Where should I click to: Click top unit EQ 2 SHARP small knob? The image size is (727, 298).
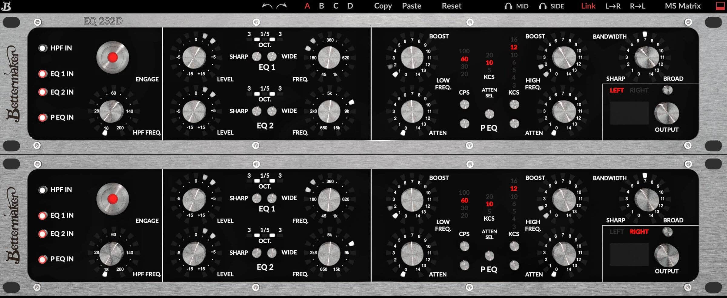click(x=257, y=111)
